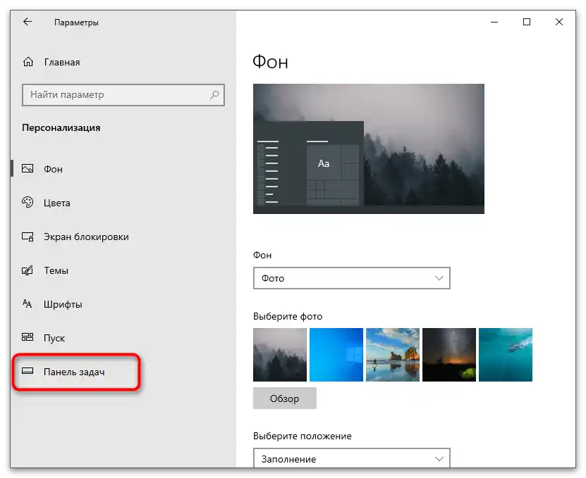This screenshot has height=478, width=586.
Task: Click the Обзор browse button
Action: pyautogui.click(x=285, y=398)
